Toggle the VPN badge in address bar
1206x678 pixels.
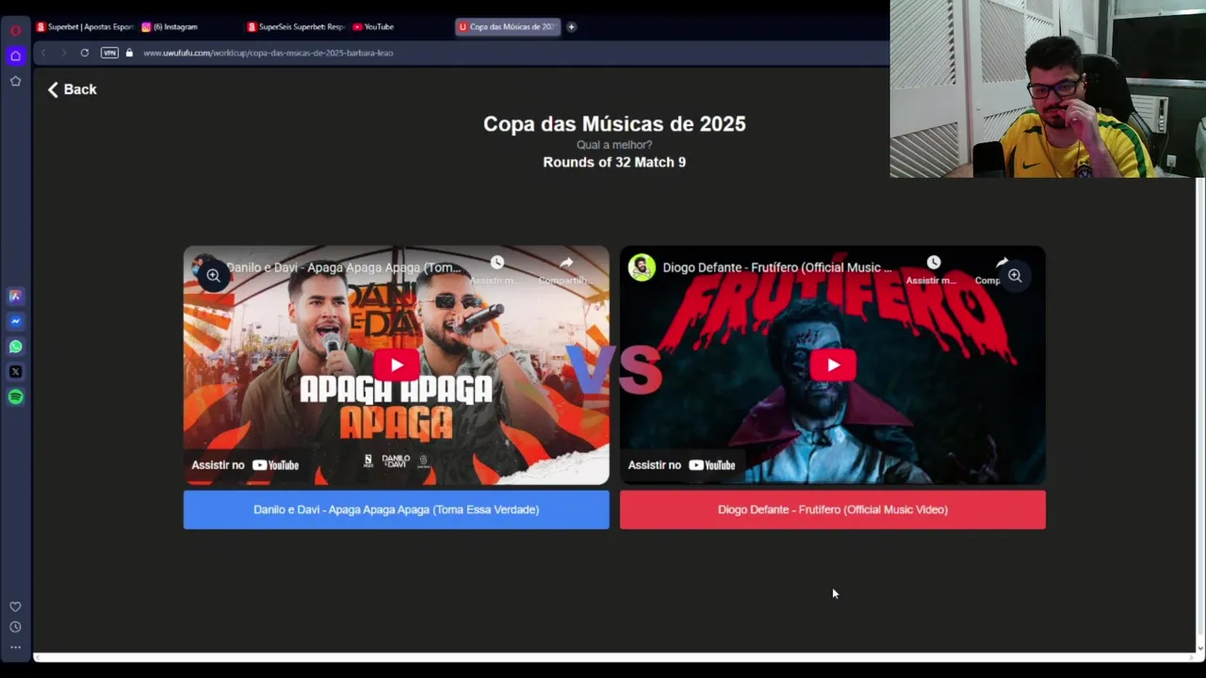(109, 53)
